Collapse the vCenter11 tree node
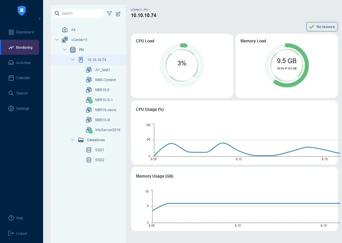 pyautogui.click(x=57, y=40)
